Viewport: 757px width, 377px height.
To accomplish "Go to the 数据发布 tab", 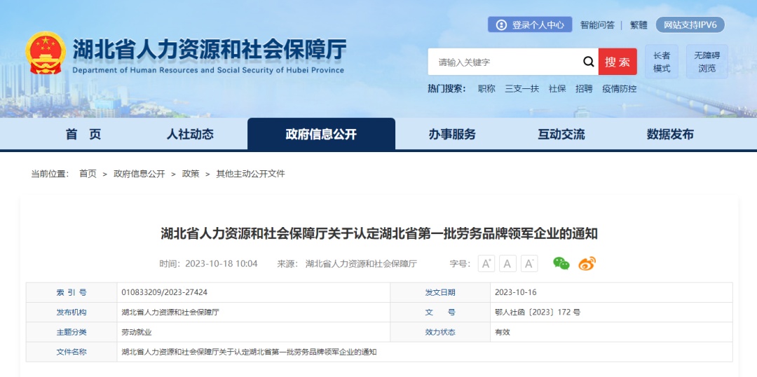I will coord(670,134).
